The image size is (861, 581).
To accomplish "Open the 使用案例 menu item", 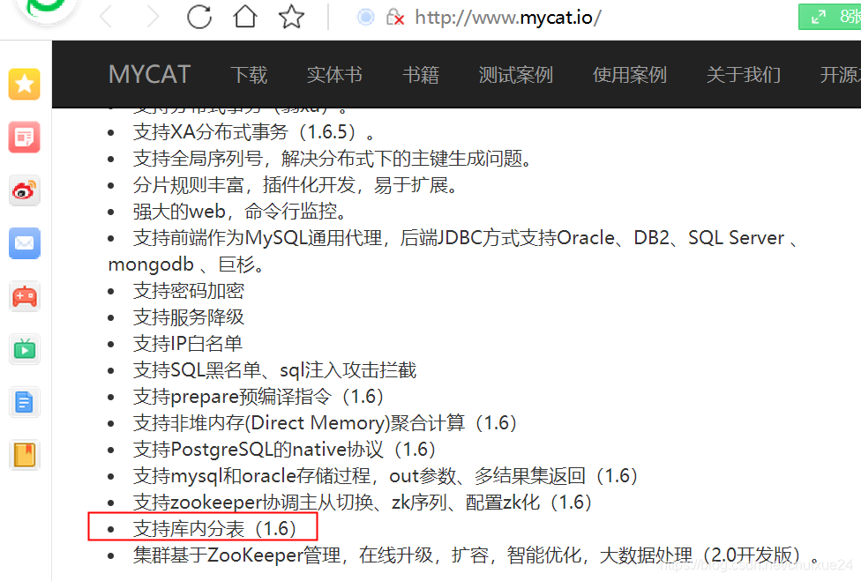I will (630, 75).
